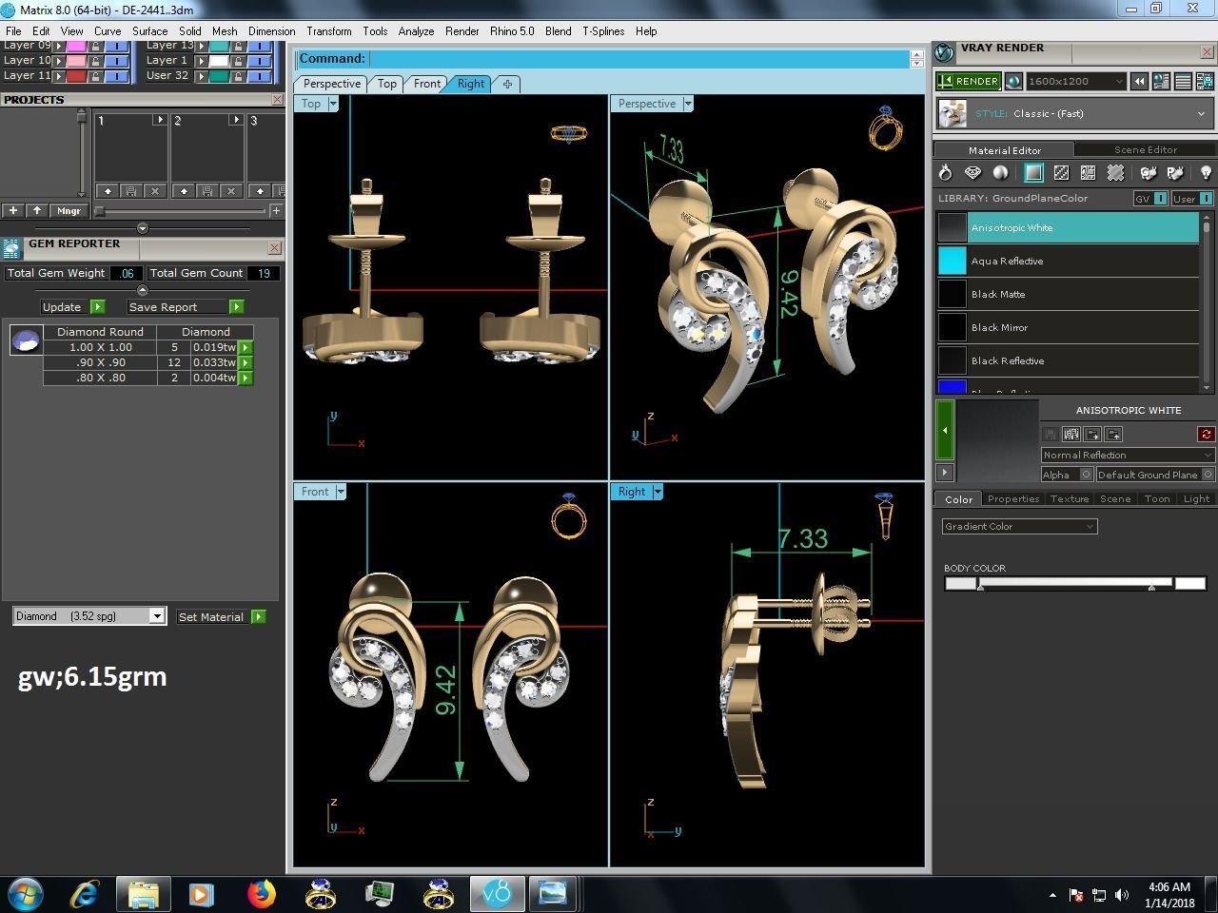
Task: Open the Gradient Color dropdown
Action: pyautogui.click(x=1019, y=526)
